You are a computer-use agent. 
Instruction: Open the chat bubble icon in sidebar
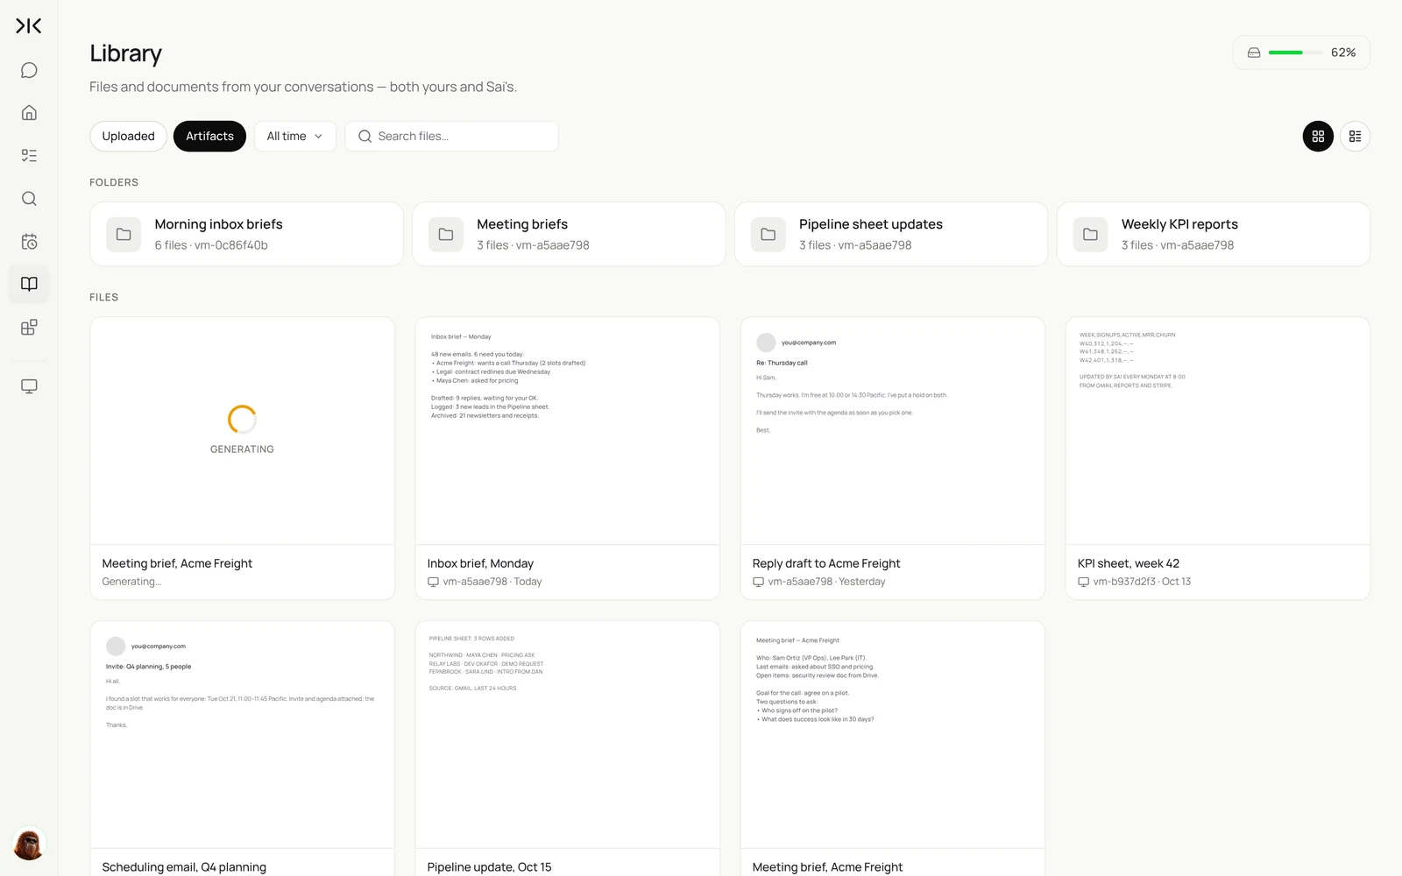29,70
